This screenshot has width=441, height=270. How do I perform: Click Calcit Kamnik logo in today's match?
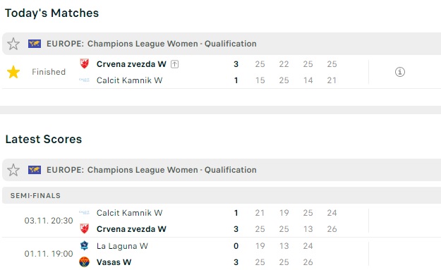coord(85,80)
